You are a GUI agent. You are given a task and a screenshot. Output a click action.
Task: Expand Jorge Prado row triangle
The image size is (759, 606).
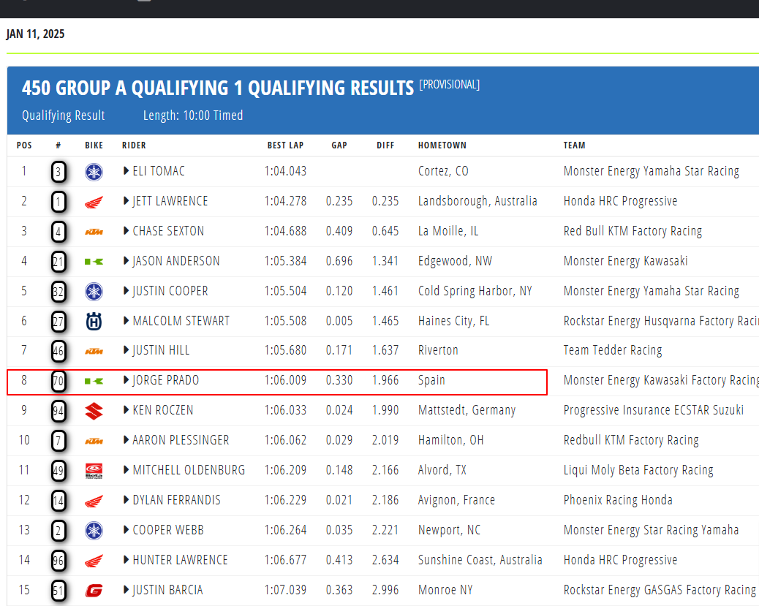pyautogui.click(x=126, y=381)
